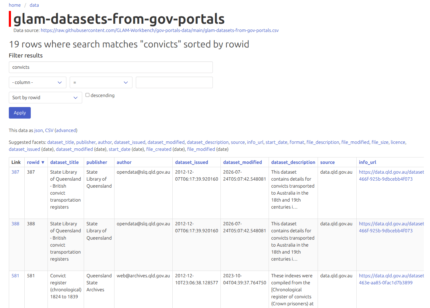This screenshot has height=308, width=430.
Task: Go to home breadcrumb link
Action: point(15,5)
